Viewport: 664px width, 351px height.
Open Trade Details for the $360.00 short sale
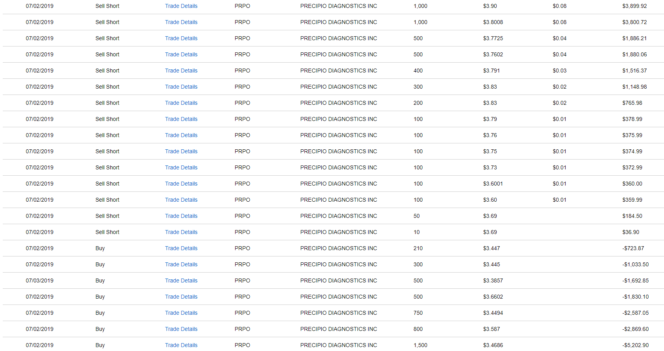pos(181,184)
